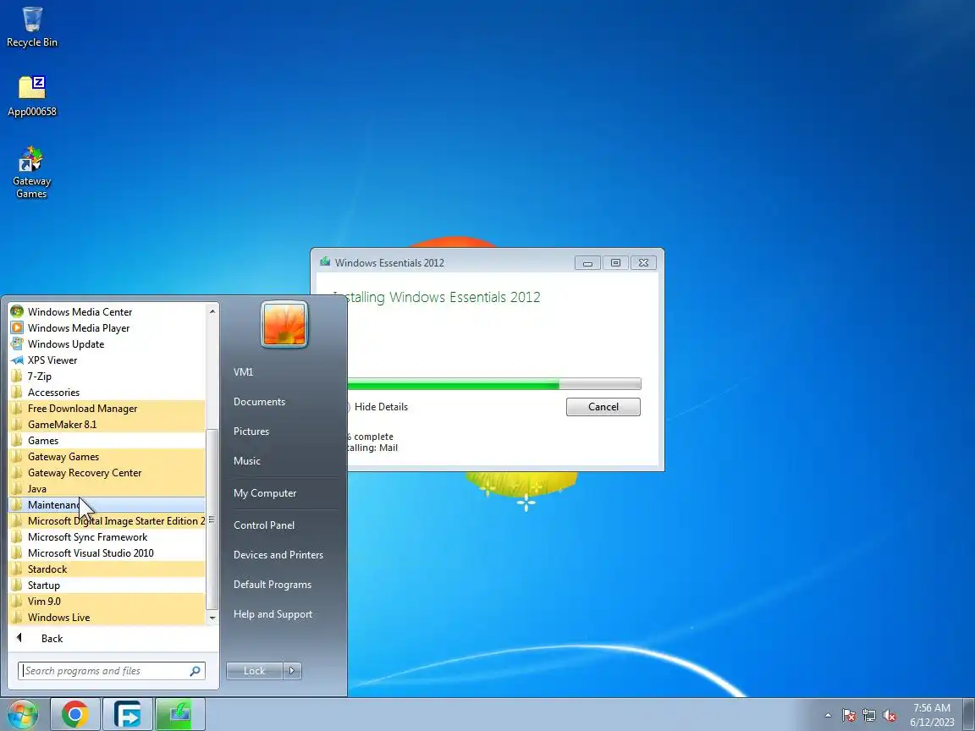
Task: Open Microsoft Sync Framework folder
Action: point(107,537)
